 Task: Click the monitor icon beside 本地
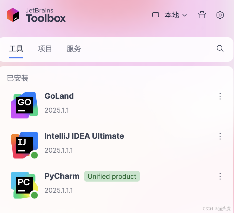156,15
